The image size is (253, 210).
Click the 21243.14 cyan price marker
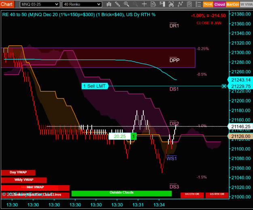point(240,80)
